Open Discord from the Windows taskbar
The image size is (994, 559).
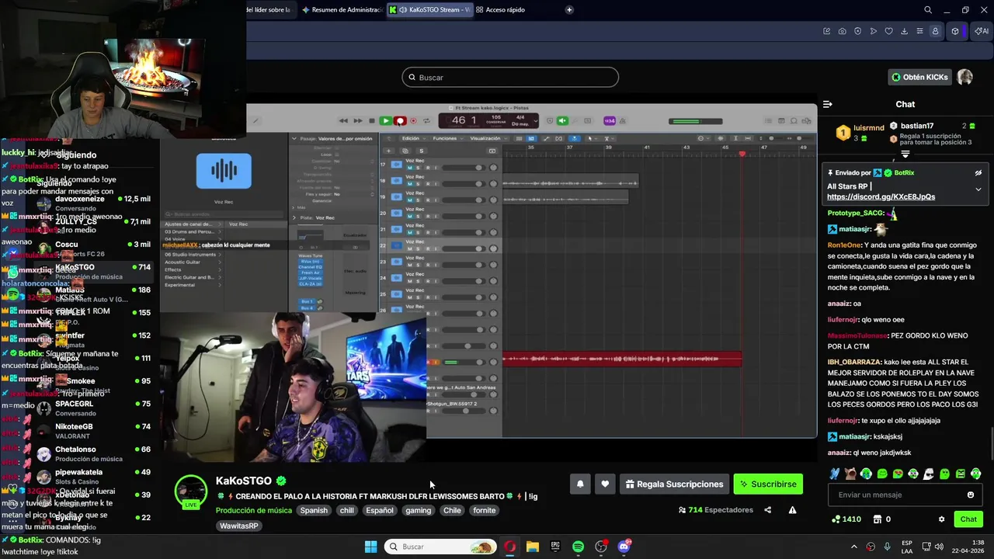tap(624, 547)
